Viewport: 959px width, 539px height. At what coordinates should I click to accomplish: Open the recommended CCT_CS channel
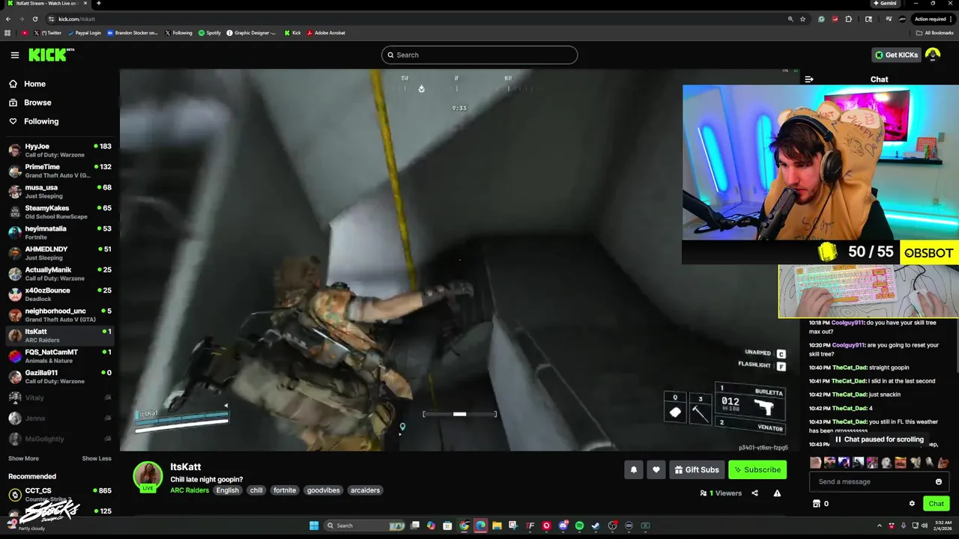[60, 495]
